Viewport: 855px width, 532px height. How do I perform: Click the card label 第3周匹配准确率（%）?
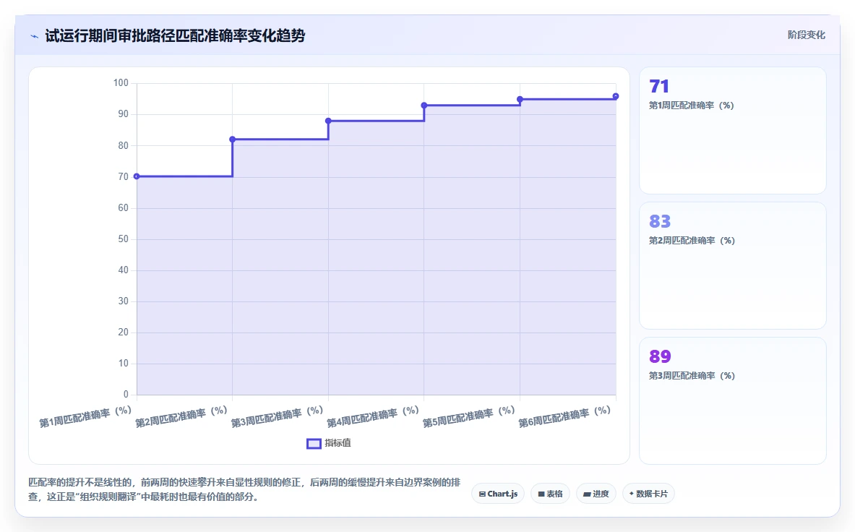[692, 376]
